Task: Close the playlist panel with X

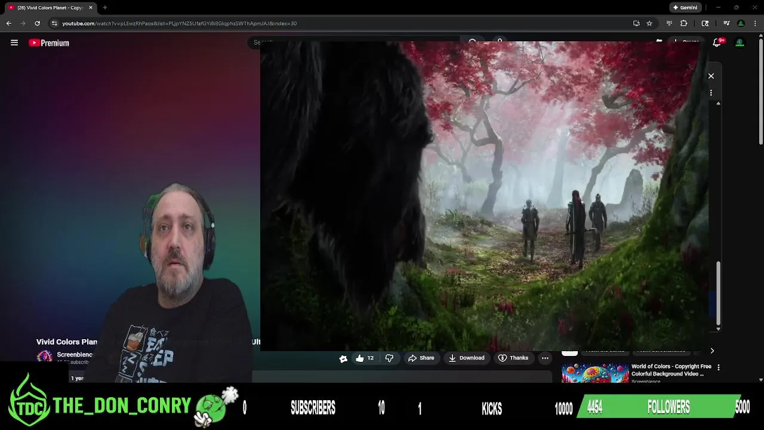Action: pos(711,76)
